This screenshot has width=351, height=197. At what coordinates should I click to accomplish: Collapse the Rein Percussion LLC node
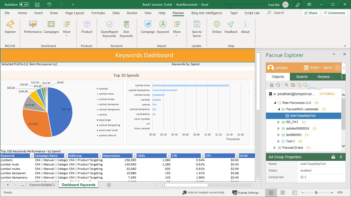click(x=275, y=103)
